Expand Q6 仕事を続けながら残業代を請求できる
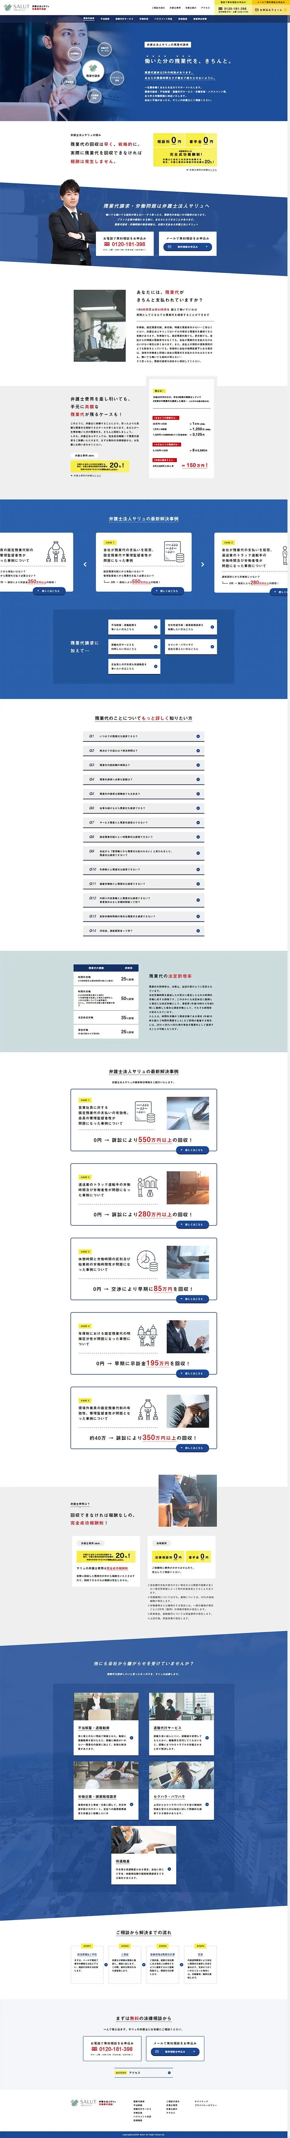This screenshot has height=2138, width=290. pos(144,808)
